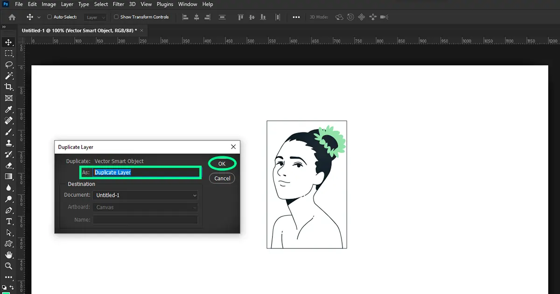Enable the Auto-Select checkbox
Screen dimensions: 560x294
(49, 16)
